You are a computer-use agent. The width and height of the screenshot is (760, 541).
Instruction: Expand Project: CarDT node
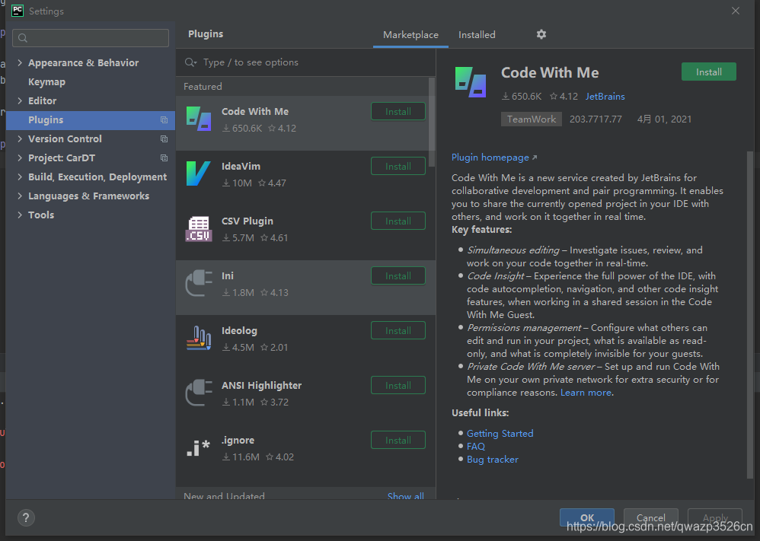20,158
